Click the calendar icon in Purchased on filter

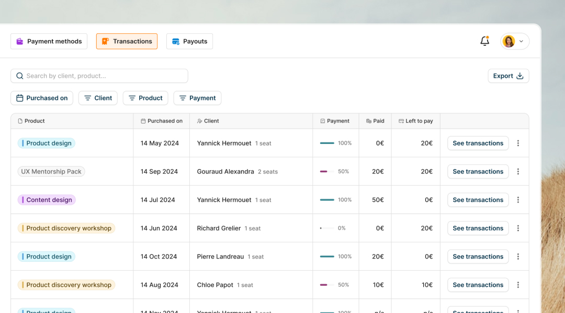pyautogui.click(x=19, y=98)
